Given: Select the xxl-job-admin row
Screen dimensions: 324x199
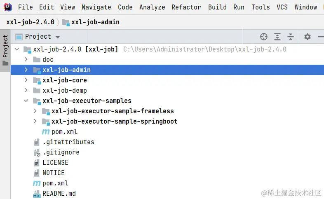Looking at the screenshot, I should [x=167, y=70].
